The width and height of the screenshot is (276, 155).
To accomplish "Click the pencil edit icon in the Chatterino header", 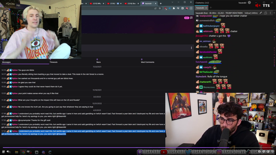I will pos(260,13).
